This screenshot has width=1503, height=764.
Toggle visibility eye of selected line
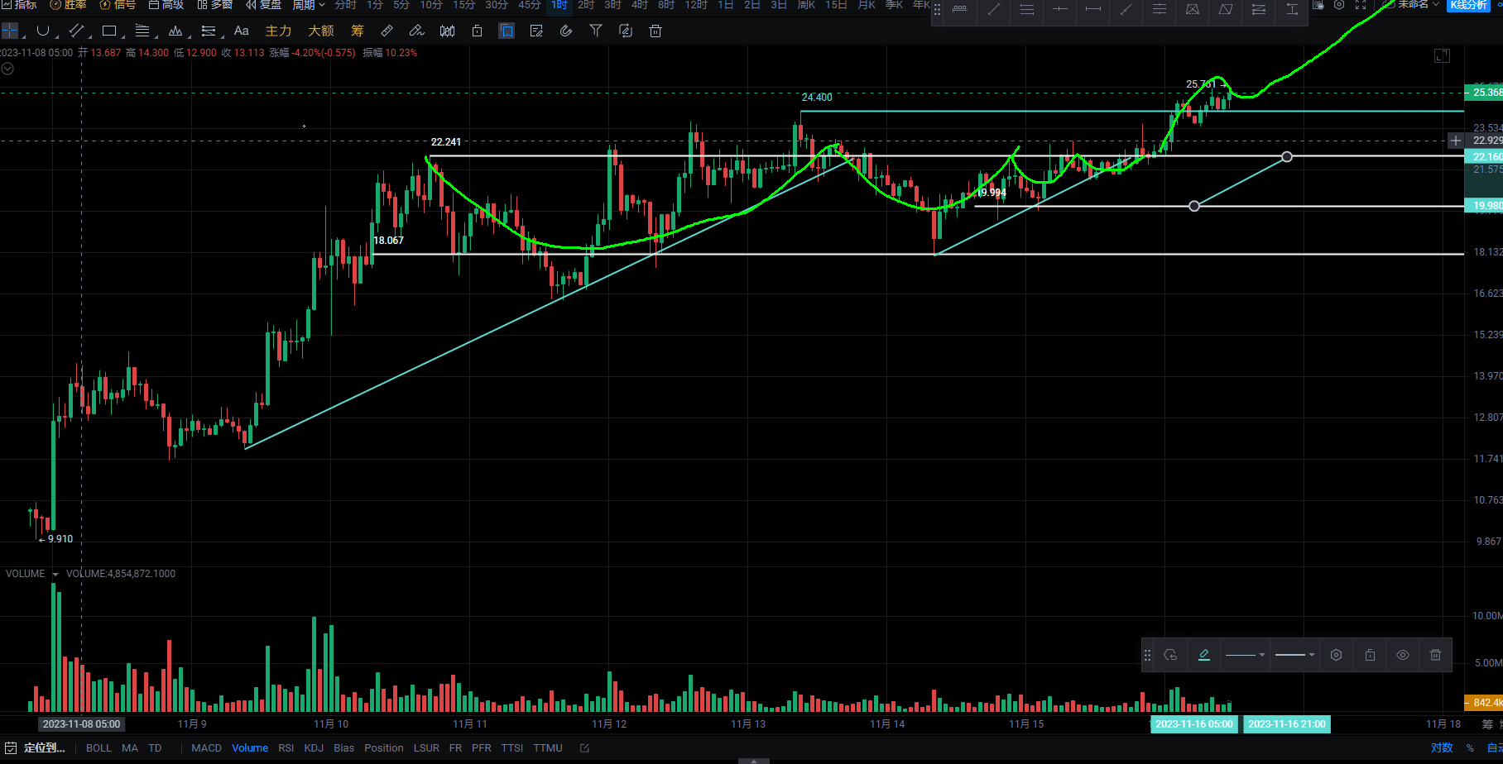pos(1403,655)
